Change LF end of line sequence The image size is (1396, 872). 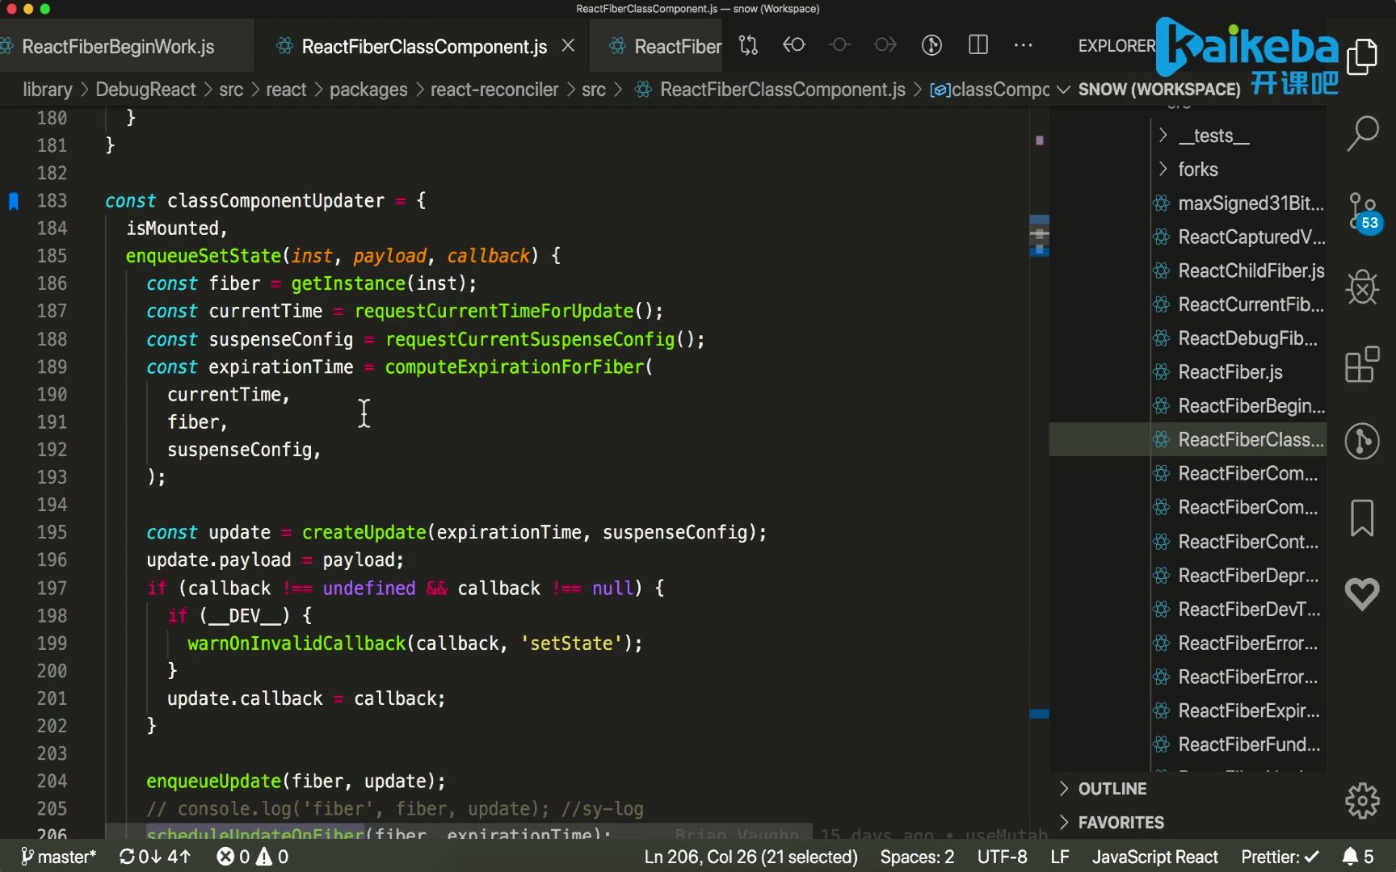(1060, 857)
